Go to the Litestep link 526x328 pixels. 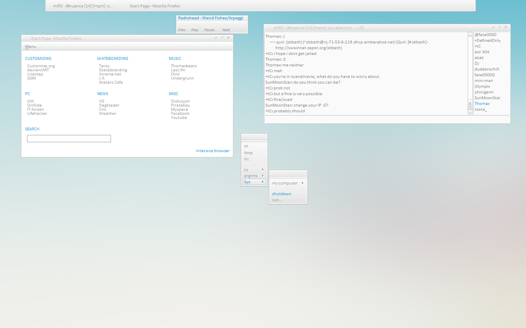point(35,74)
